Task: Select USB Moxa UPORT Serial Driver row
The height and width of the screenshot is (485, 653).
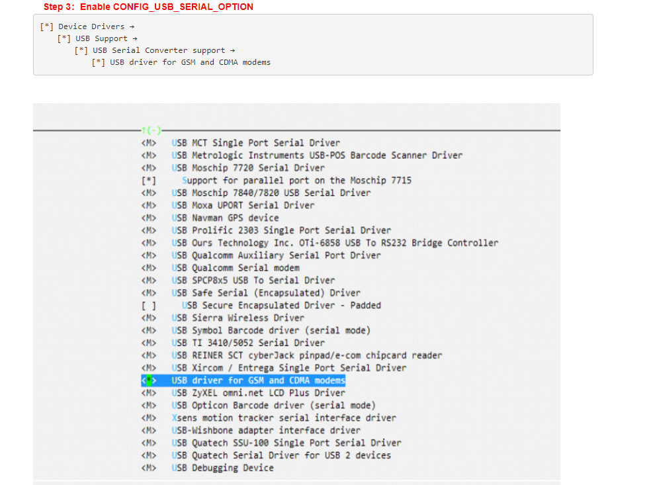Action: (x=228, y=205)
